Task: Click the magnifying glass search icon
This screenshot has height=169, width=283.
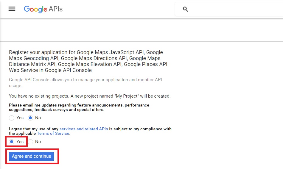Action: pos(185,9)
